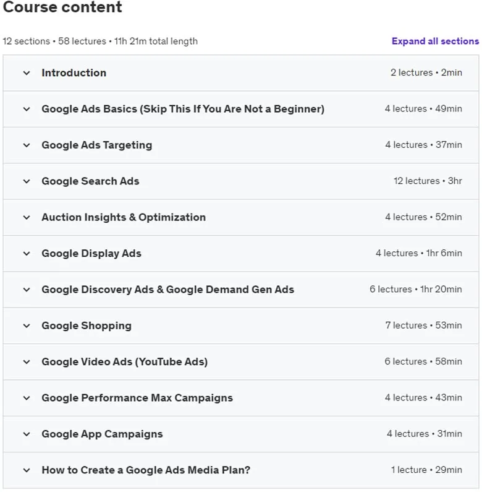
Task: Click the Course content heading
Action: pos(62,7)
